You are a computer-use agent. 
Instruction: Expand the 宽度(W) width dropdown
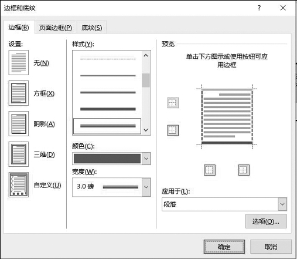click(x=146, y=187)
